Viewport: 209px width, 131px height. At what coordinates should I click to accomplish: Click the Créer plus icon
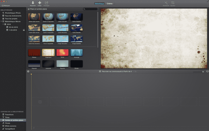(x=40, y=3)
